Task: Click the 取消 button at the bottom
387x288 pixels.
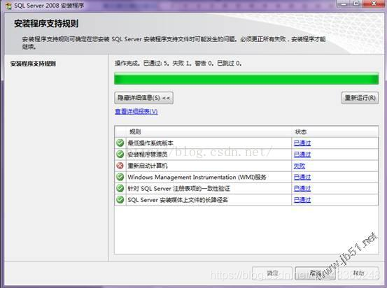Action: point(315,273)
